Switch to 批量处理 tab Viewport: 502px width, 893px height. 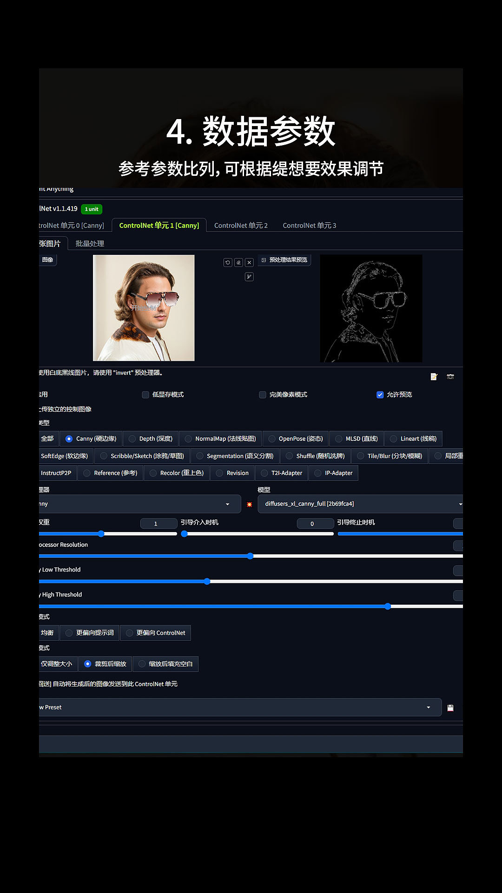coord(90,243)
